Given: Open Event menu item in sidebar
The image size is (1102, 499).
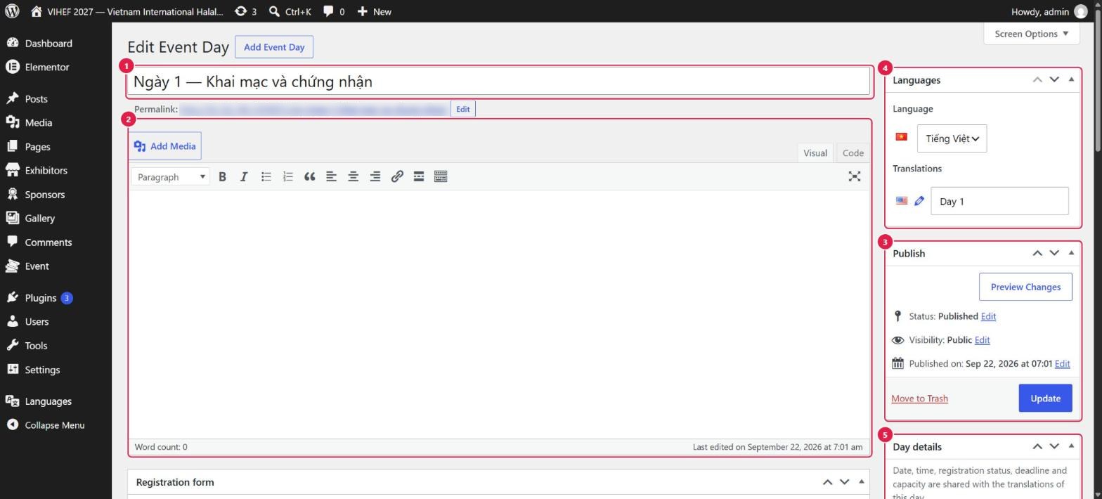Looking at the screenshot, I should (x=37, y=266).
